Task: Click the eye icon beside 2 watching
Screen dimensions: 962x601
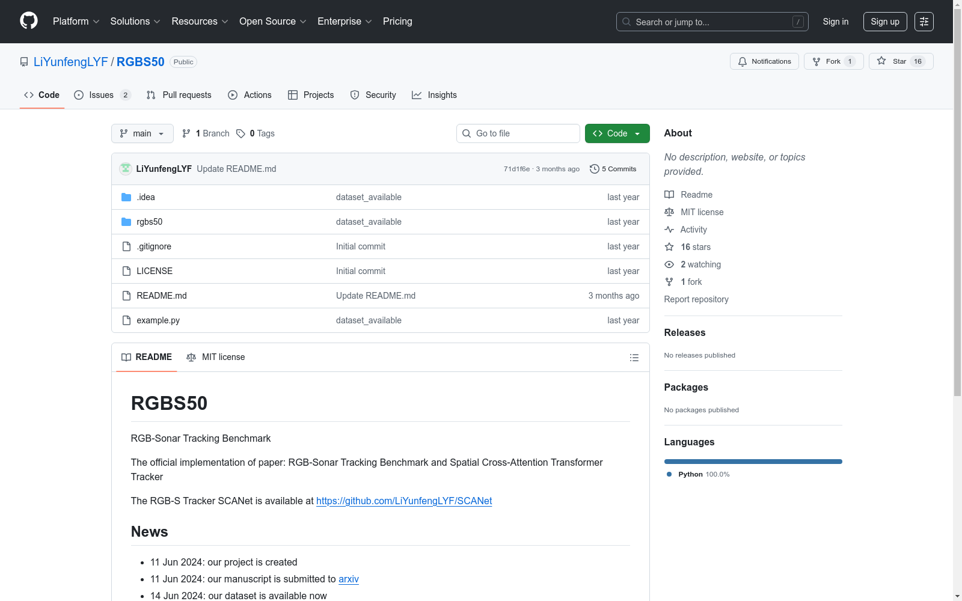Action: click(x=669, y=264)
